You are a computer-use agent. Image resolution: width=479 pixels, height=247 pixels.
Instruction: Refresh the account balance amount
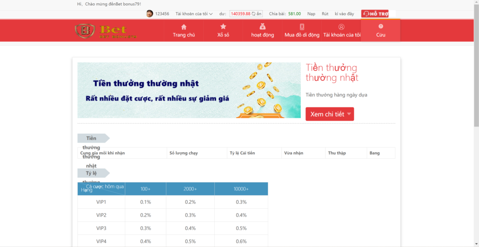(254, 14)
